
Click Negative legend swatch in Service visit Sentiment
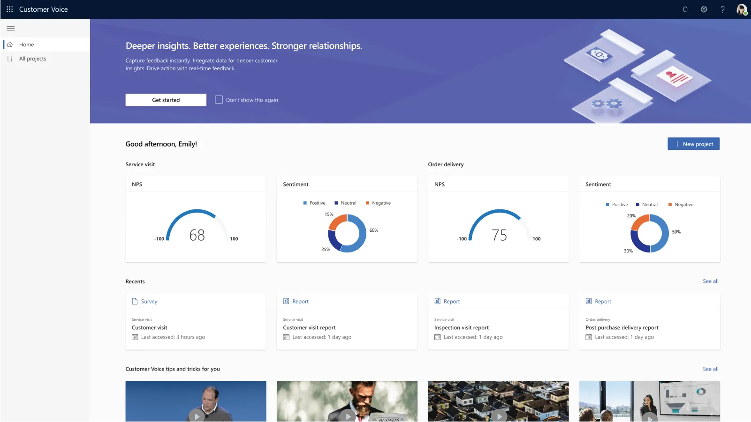[368, 203]
